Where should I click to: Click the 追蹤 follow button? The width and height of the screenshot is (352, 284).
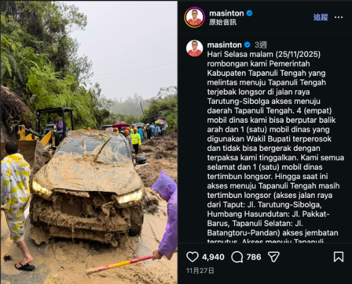(321, 17)
